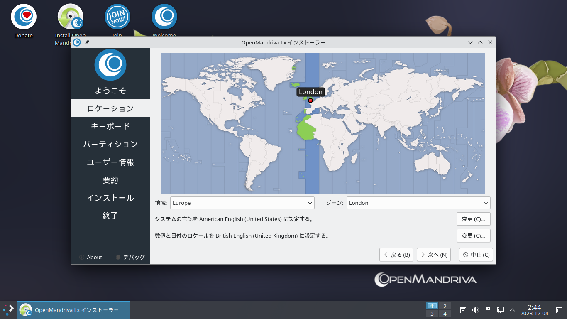The width and height of the screenshot is (567, 319).
Task: Open the About button in sidebar
Action: coord(91,257)
